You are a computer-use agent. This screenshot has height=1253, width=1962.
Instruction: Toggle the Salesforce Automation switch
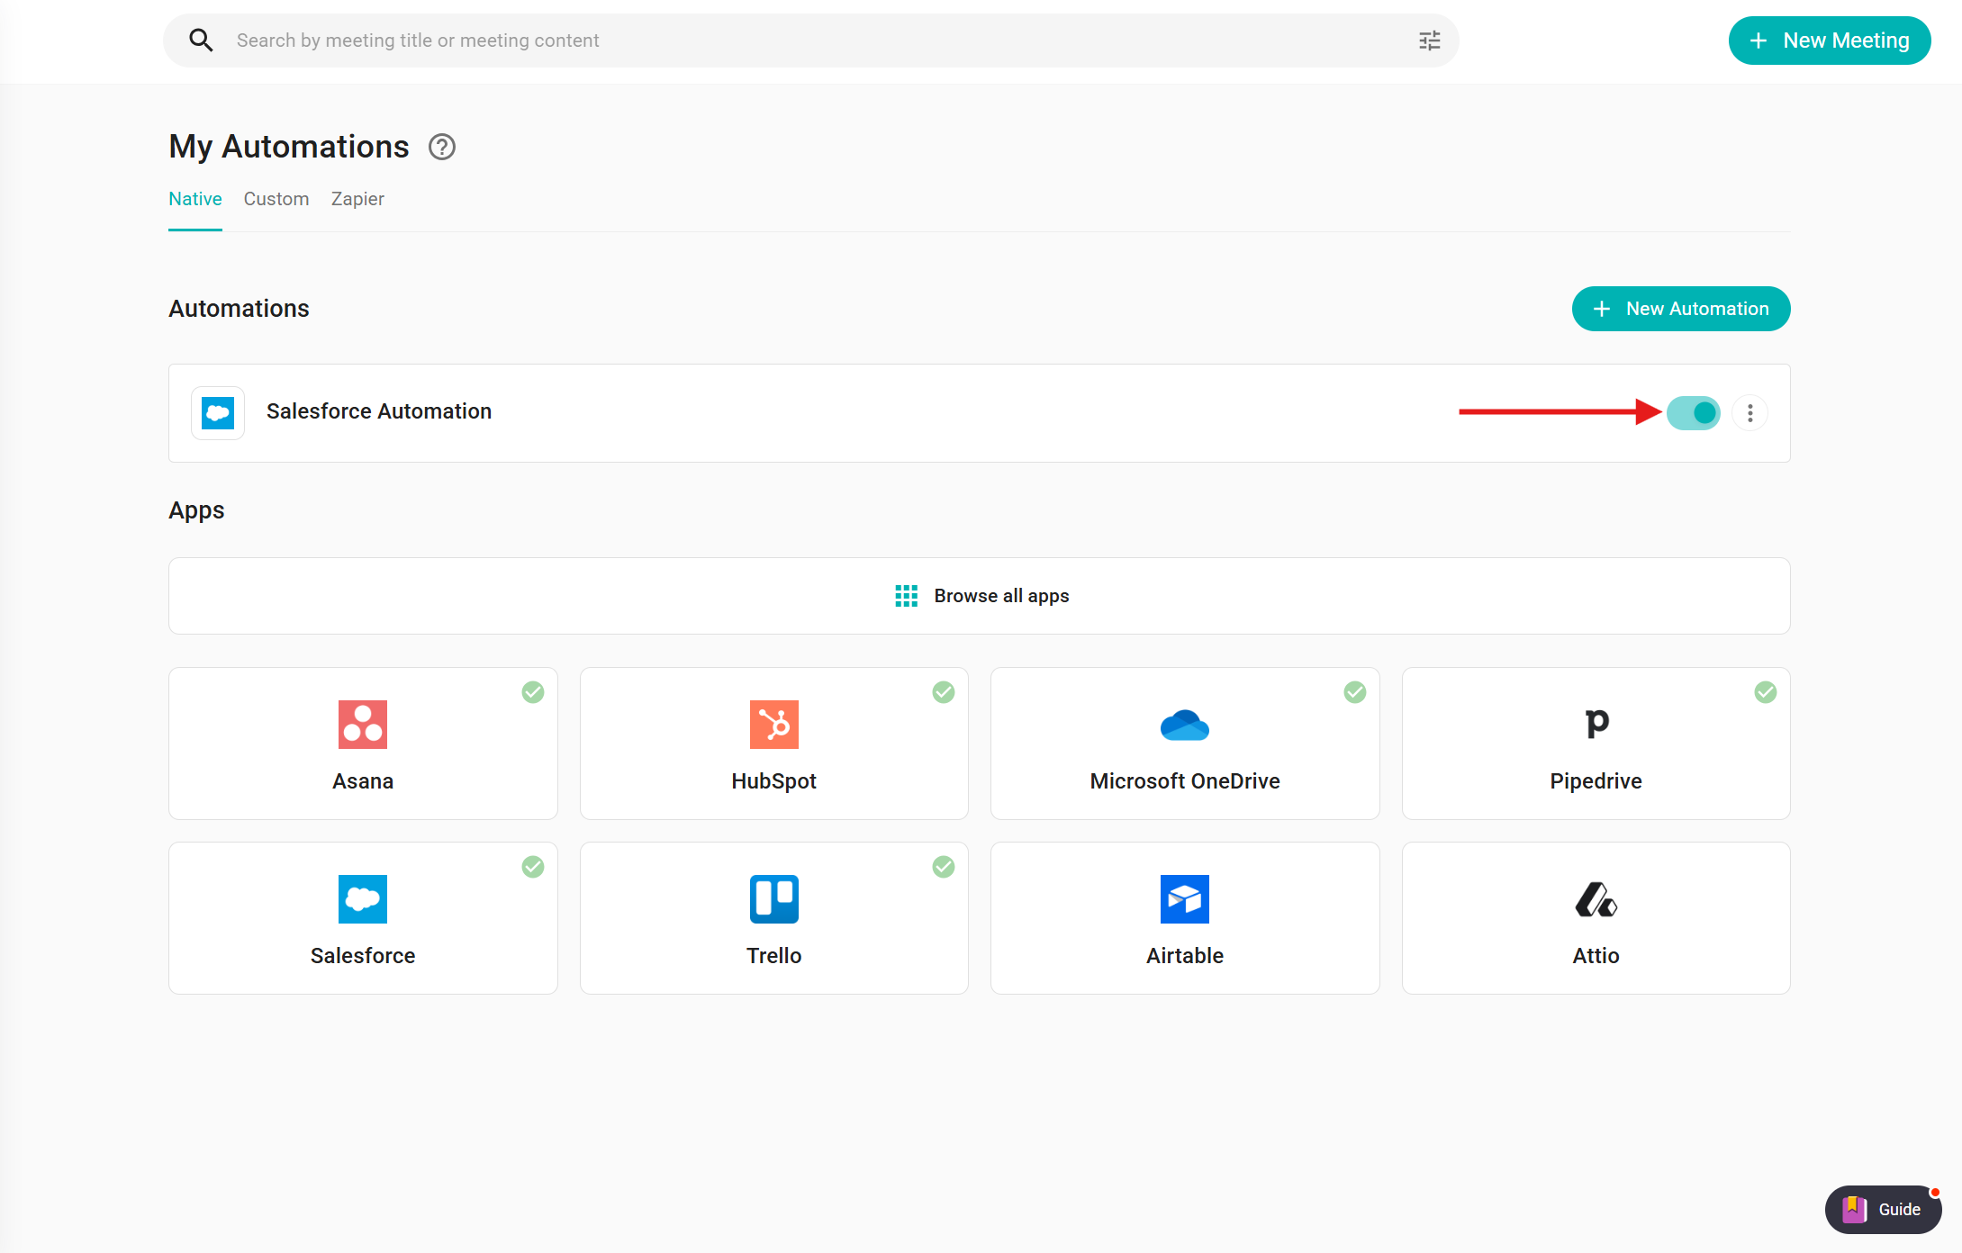(x=1693, y=413)
